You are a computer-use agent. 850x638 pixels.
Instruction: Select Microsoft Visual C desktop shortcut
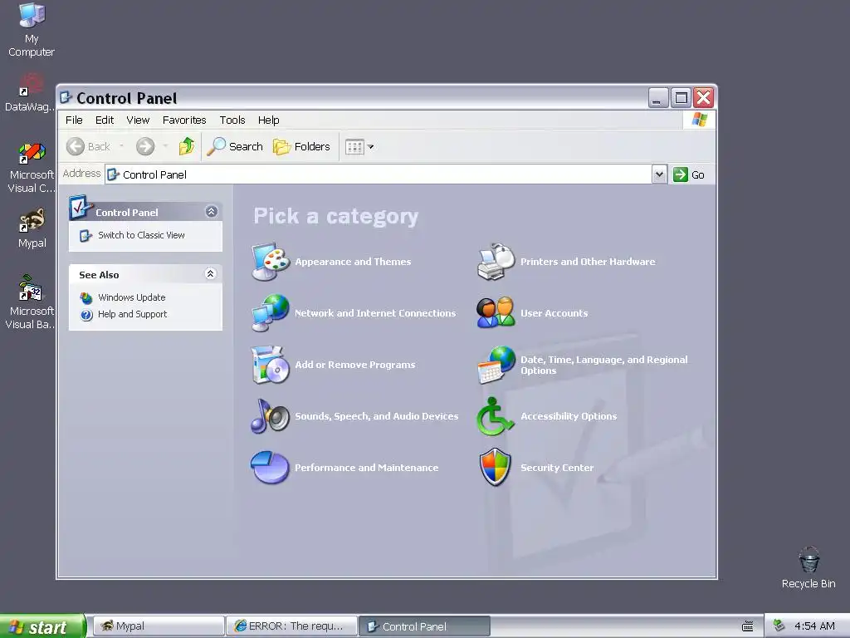[x=32, y=168]
